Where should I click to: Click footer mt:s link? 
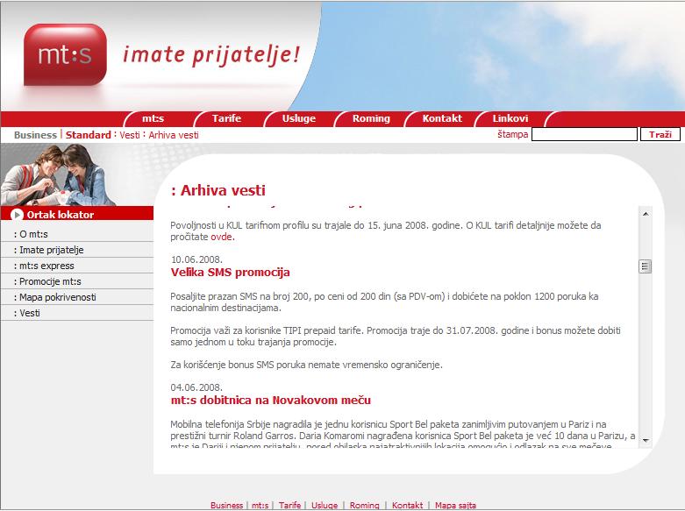click(260, 506)
